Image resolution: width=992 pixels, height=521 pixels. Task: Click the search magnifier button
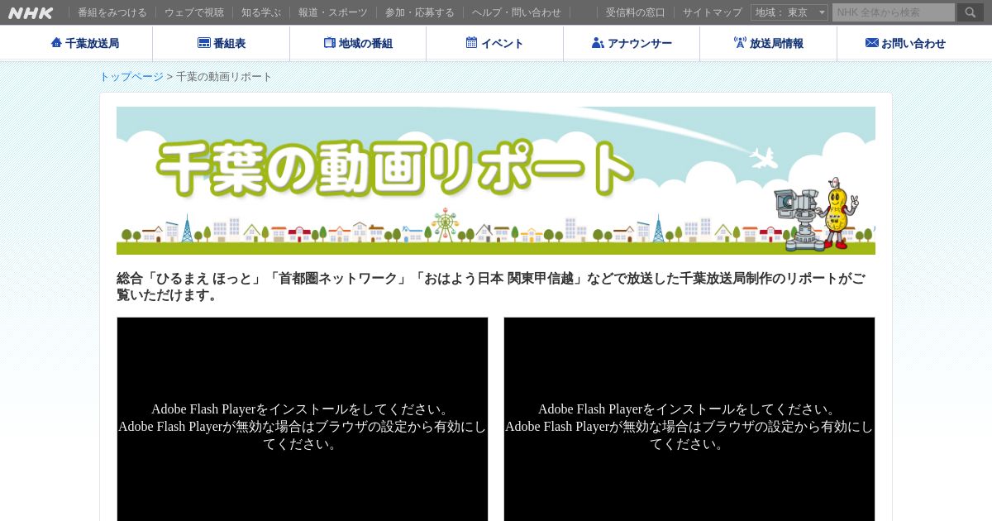click(971, 12)
